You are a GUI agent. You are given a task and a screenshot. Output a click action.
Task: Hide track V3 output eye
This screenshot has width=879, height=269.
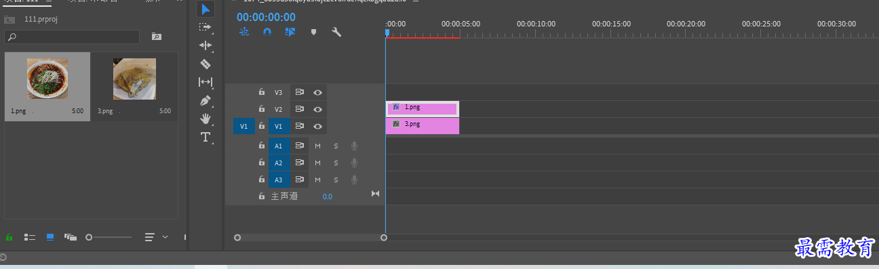(x=317, y=92)
